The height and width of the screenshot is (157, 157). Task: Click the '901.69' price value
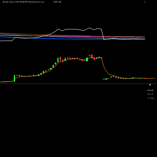[150, 90]
